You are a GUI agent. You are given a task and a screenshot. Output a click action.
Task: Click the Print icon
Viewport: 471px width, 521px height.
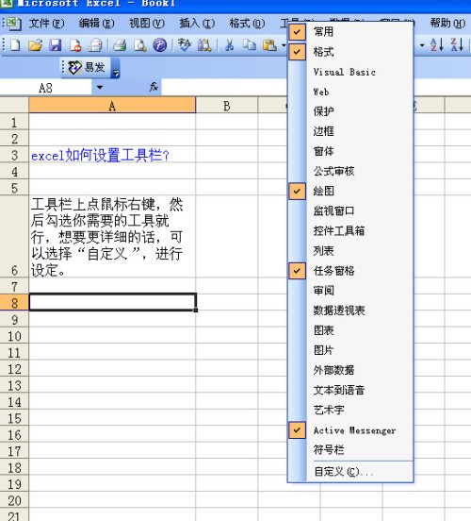[x=120, y=45]
